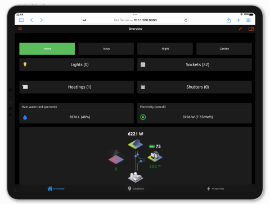Screen dimensions: 270x204
Task: Open the Heatings (1) tile
Action: point(76,87)
